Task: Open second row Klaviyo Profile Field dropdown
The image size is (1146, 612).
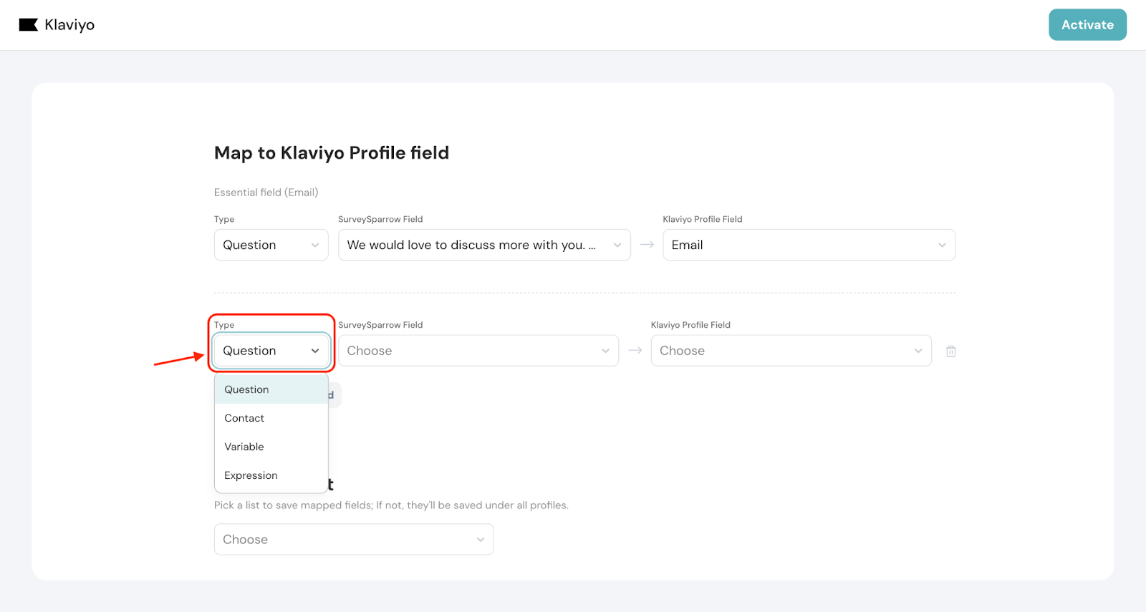Action: (790, 351)
